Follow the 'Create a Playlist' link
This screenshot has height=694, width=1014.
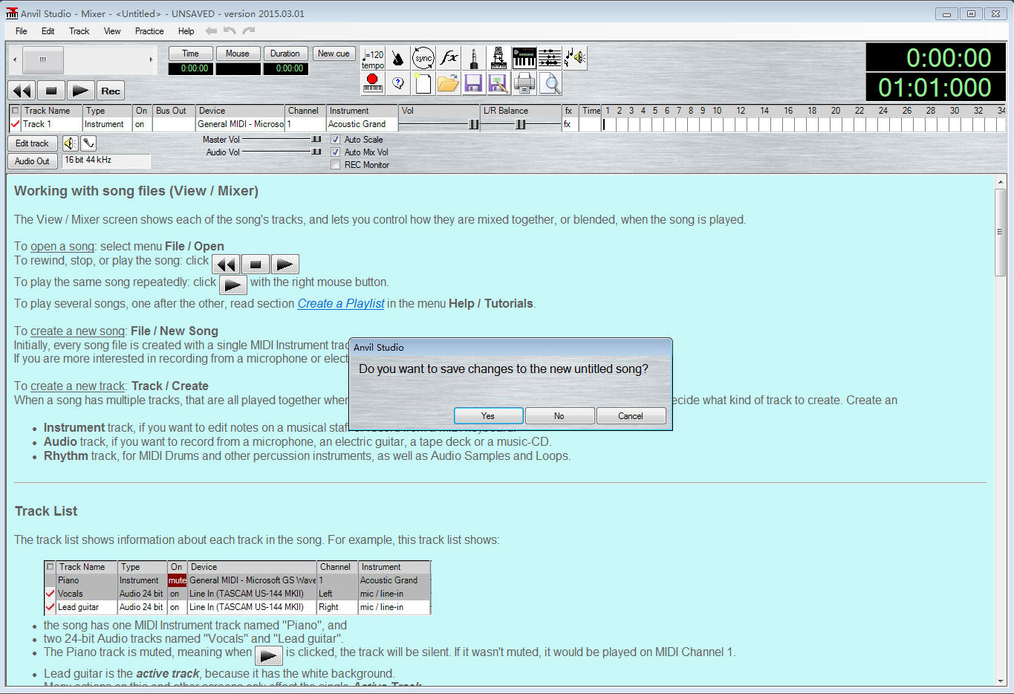[341, 303]
